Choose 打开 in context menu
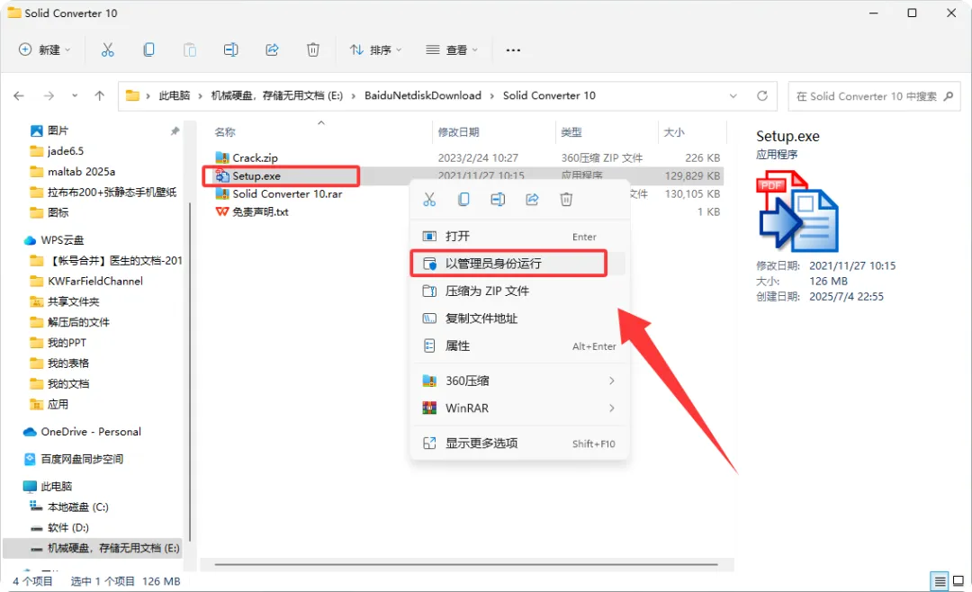This screenshot has height=592, width=972. pyautogui.click(x=519, y=237)
